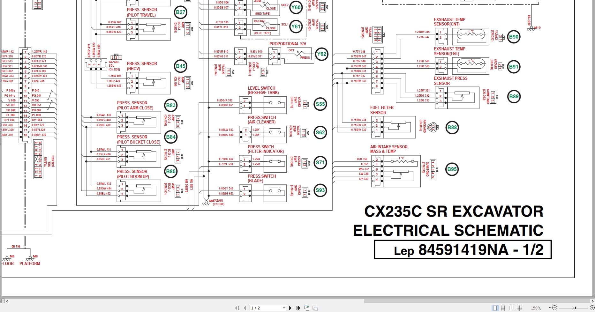This screenshot has width=595, height=312.
Task: Select the single page layout icon
Action: [495, 308]
